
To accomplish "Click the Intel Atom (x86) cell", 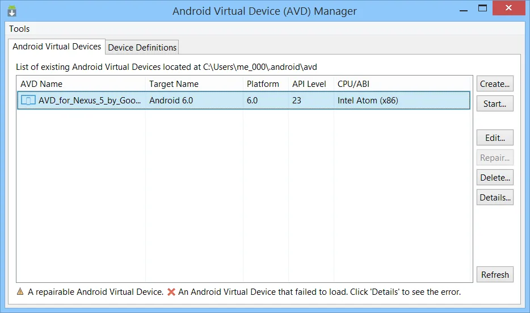I will [368, 101].
